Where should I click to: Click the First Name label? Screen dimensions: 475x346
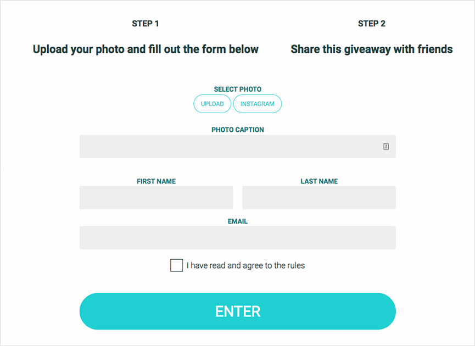click(x=156, y=181)
